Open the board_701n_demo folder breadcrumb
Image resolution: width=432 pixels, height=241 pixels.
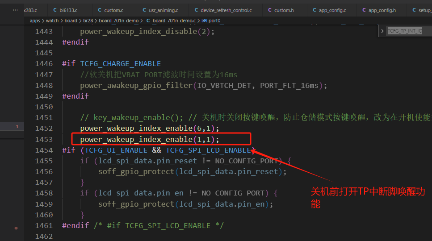pos(119,21)
